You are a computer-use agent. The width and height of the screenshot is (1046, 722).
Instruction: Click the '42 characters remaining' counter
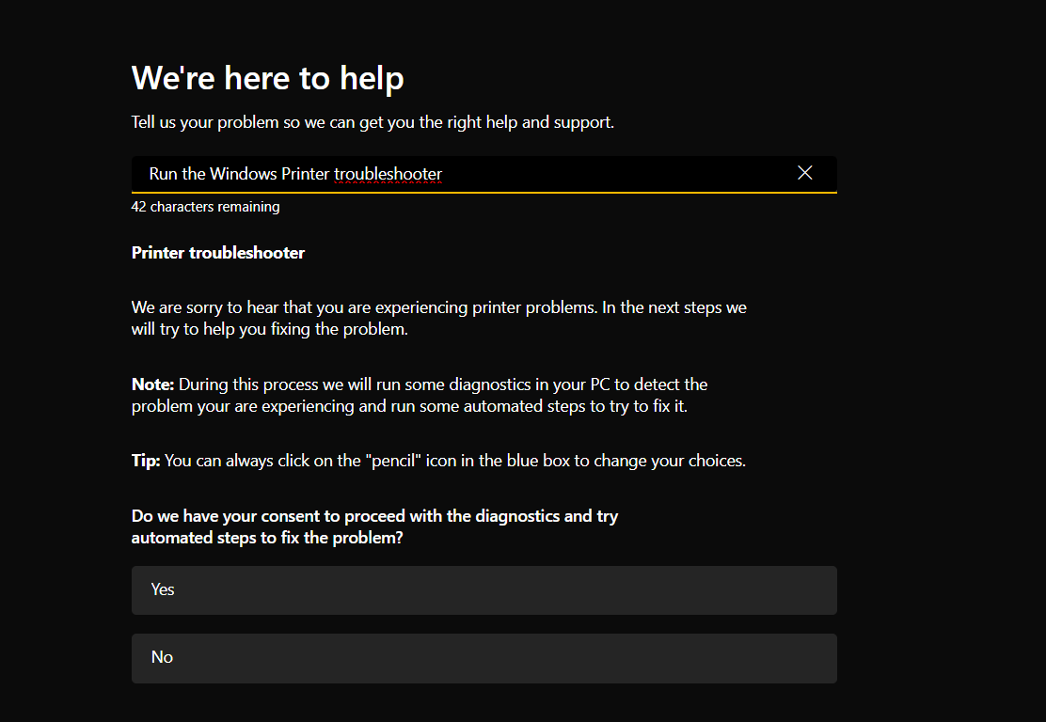(x=205, y=206)
